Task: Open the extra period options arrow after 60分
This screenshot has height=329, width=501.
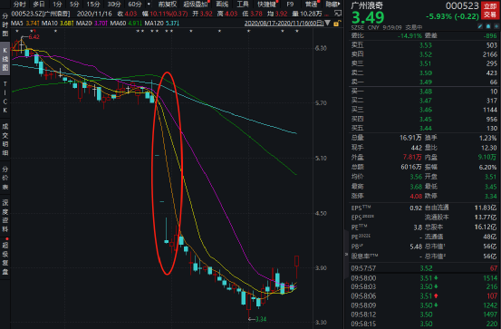Action: pyautogui.click(x=149, y=5)
